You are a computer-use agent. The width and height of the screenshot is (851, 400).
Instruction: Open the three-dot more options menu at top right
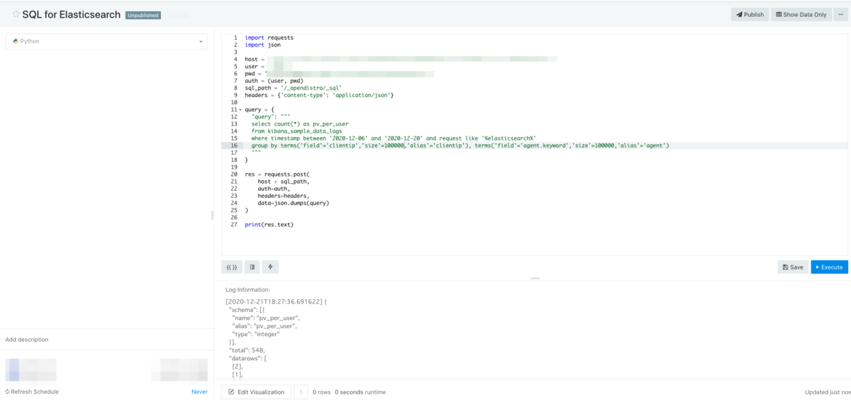pos(841,14)
